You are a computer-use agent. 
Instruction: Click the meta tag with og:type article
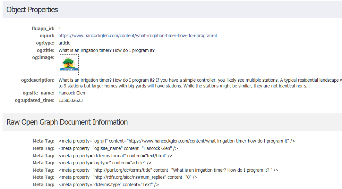tap(105, 163)
